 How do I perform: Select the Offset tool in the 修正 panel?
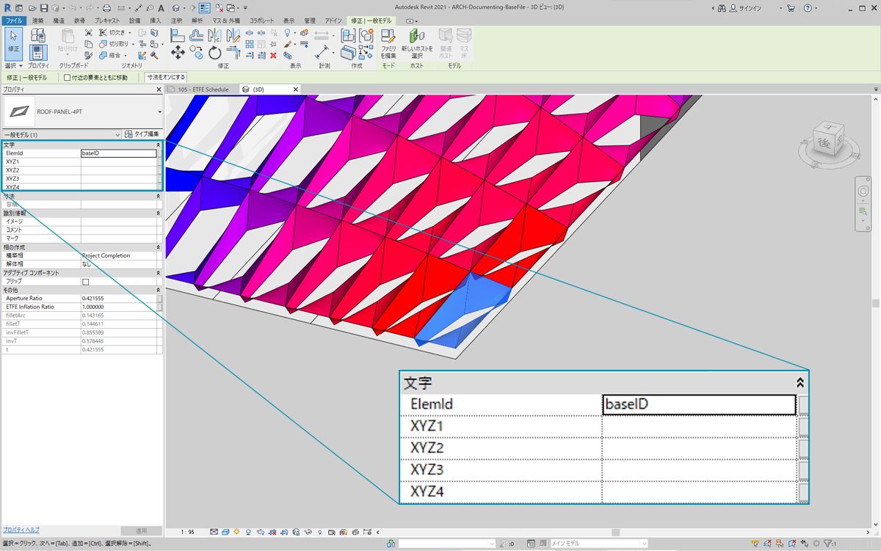(x=197, y=34)
